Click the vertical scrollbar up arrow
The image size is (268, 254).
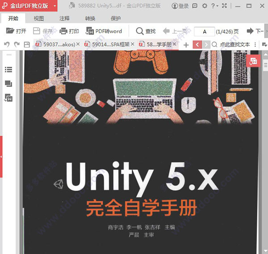[x=265, y=55]
